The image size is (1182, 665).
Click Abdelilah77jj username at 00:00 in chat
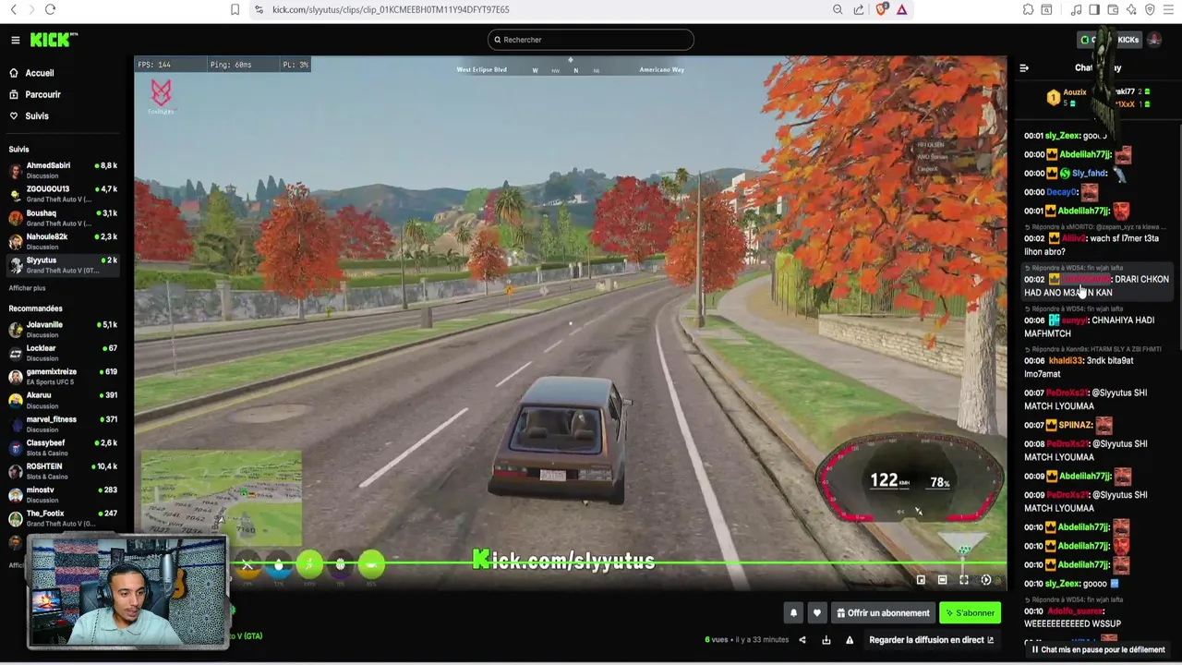coord(1085,154)
